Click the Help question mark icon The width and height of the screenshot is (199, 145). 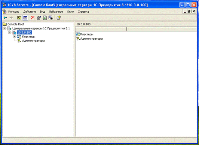(58, 18)
